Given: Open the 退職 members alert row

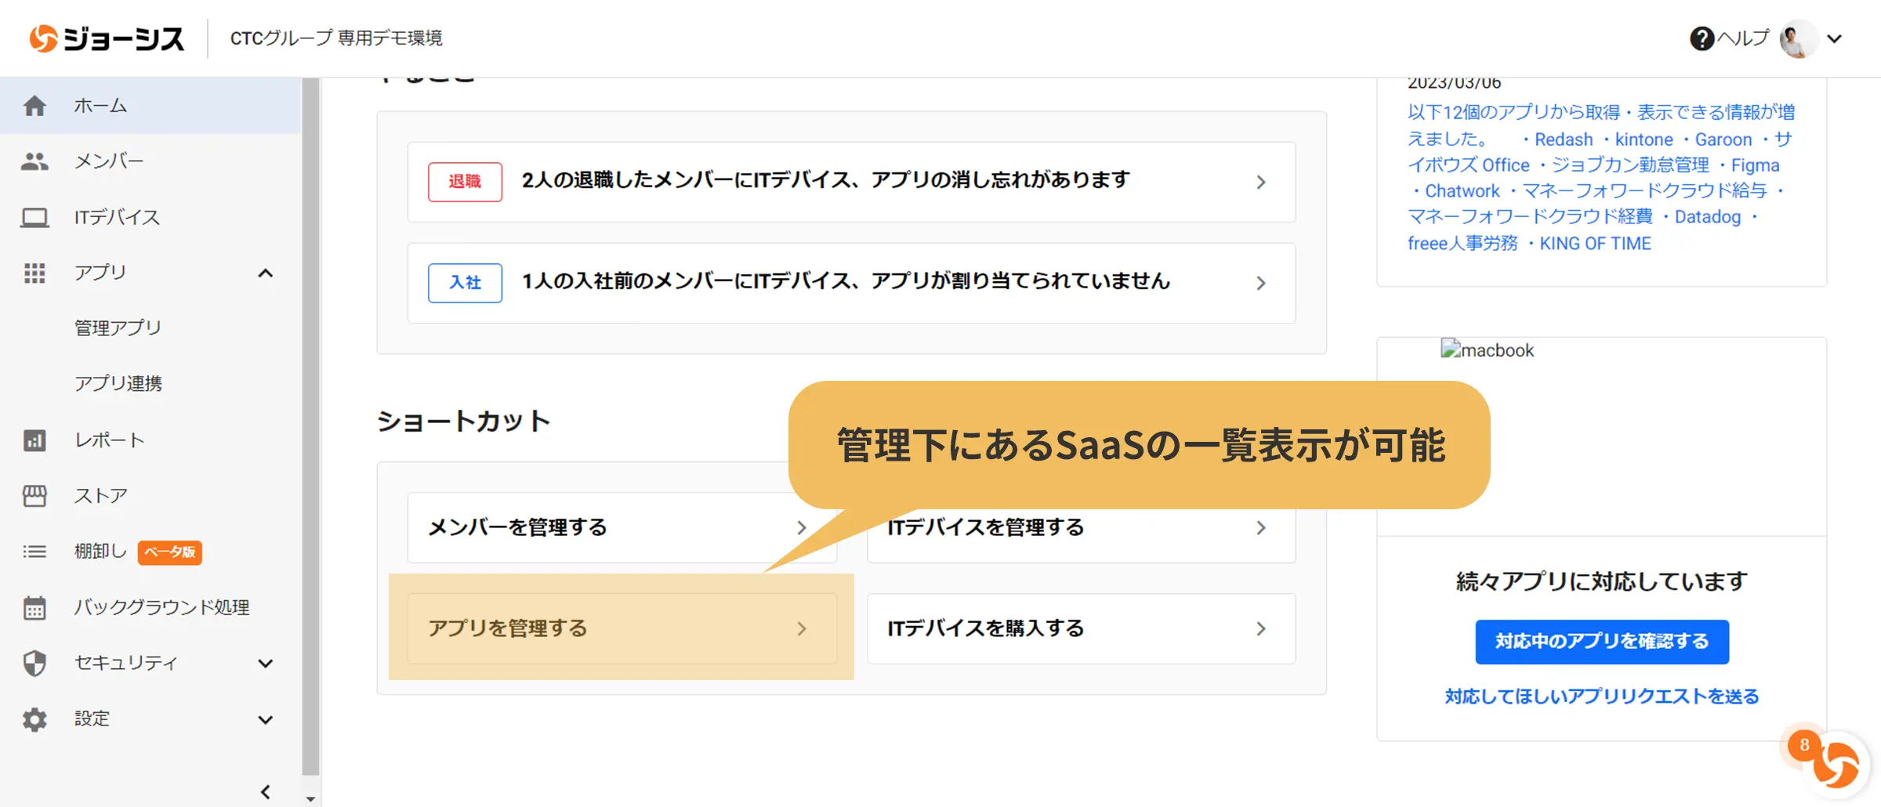Looking at the screenshot, I should [851, 182].
